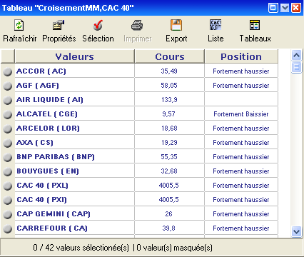Select the AXA ( CS) row name
The image size is (304, 257).
[x=35, y=143]
